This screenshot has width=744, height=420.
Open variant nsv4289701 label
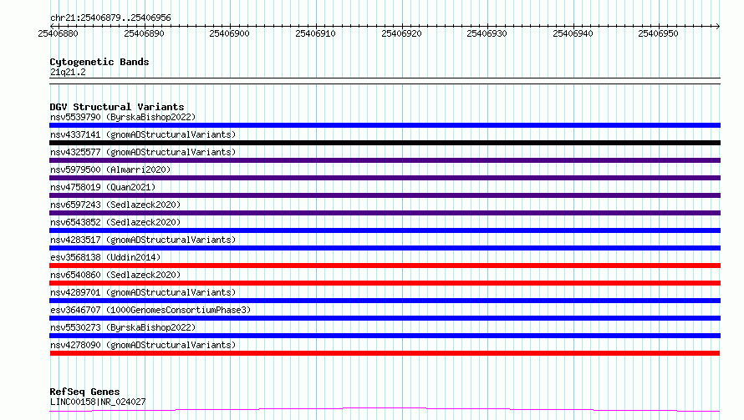click(x=143, y=292)
